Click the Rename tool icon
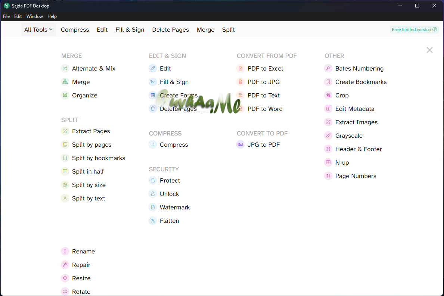This screenshot has height=296, width=444. (65, 251)
